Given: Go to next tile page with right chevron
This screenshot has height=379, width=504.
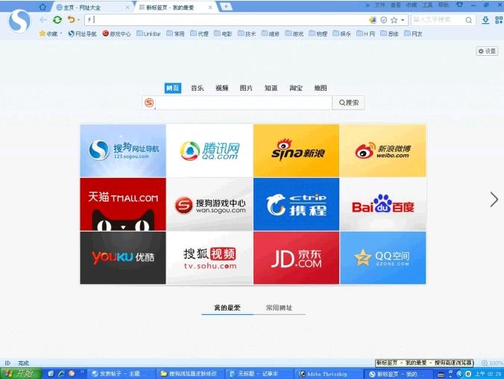Looking at the screenshot, I should tap(494, 200).
